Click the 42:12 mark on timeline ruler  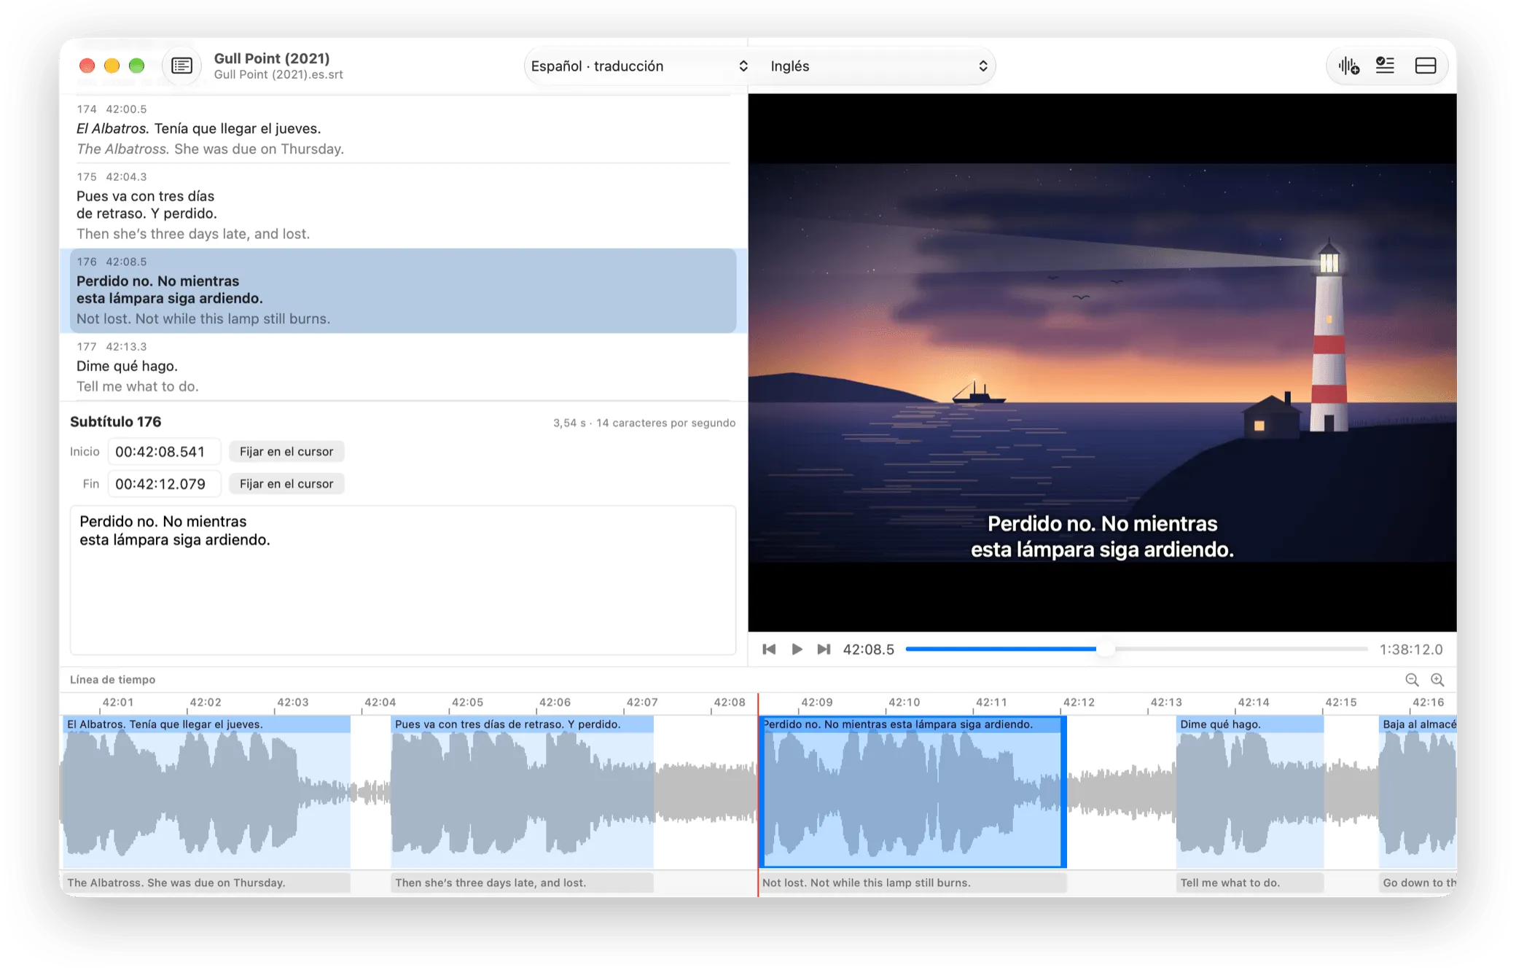click(1078, 703)
